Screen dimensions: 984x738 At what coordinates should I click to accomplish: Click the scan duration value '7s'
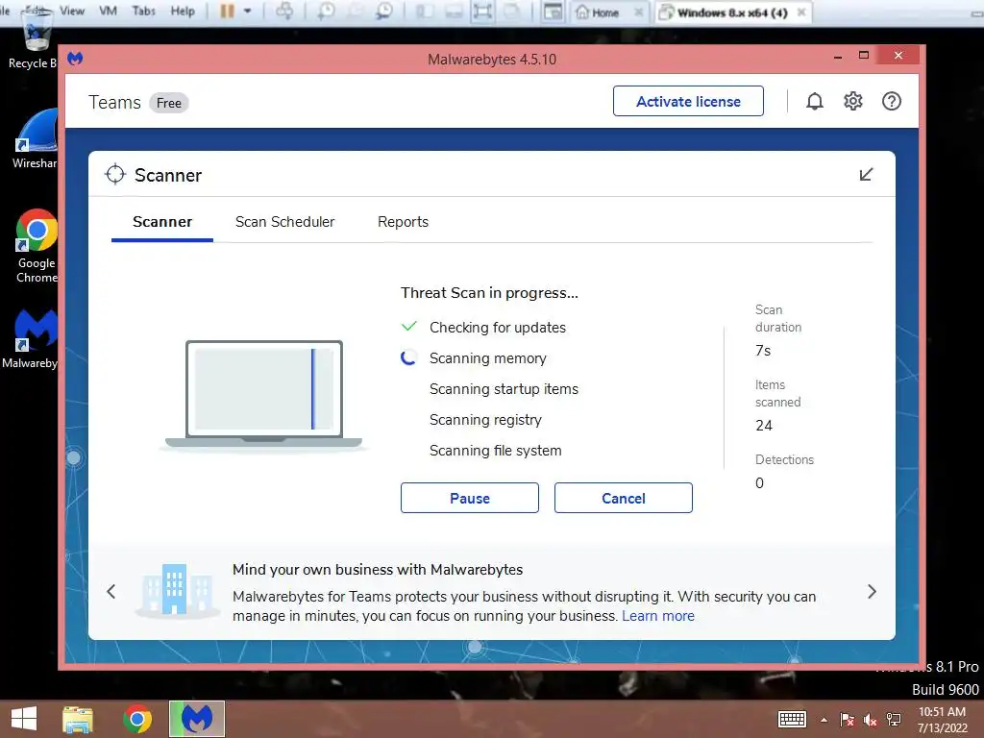click(x=762, y=350)
